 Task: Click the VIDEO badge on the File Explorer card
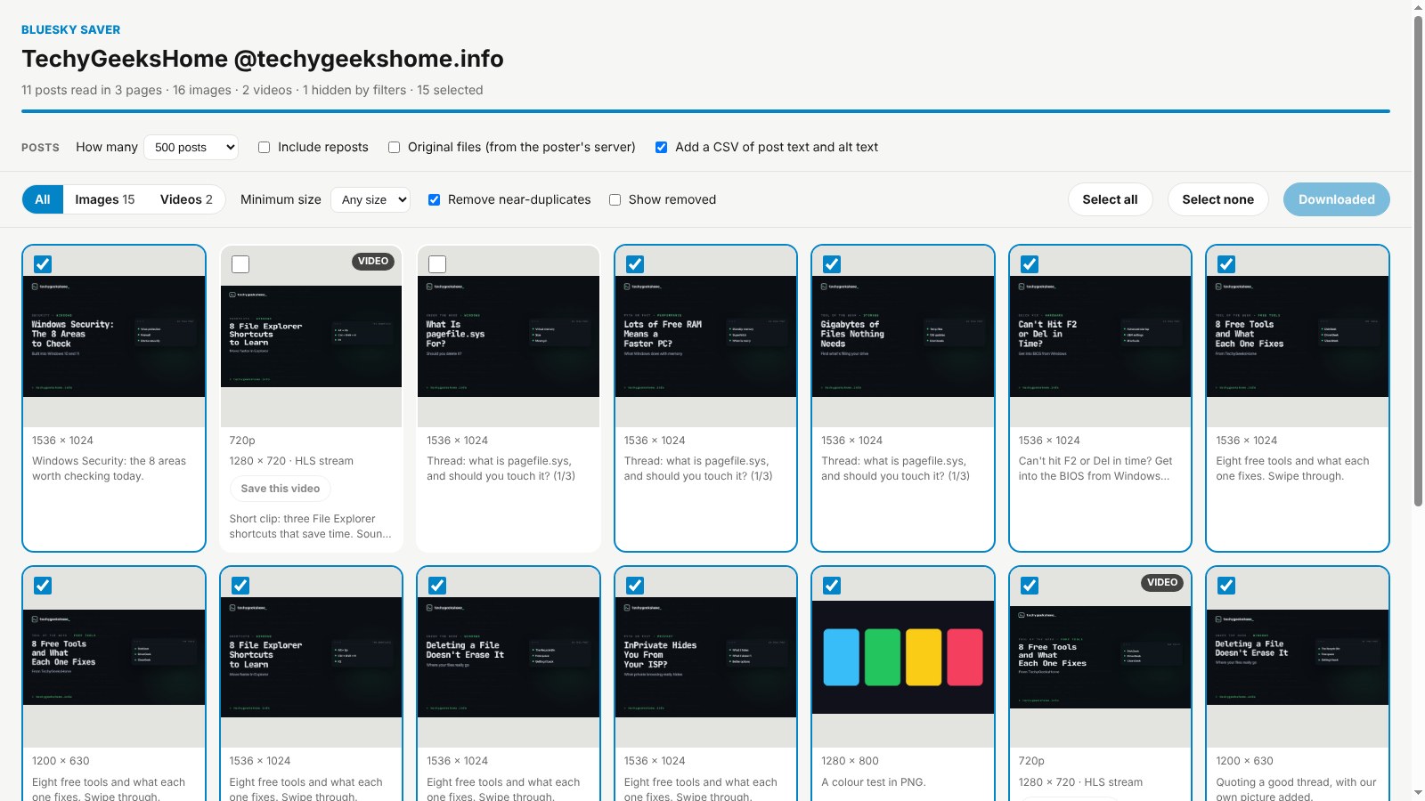pos(373,261)
